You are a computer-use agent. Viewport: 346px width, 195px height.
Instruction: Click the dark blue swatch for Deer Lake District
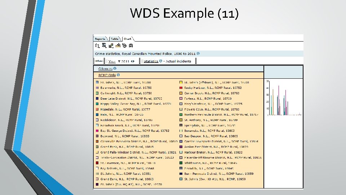(97, 98)
